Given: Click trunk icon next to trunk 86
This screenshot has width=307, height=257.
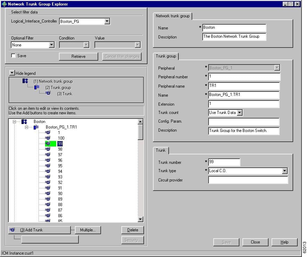Looking at the screenshot, I should [x=48, y=215].
